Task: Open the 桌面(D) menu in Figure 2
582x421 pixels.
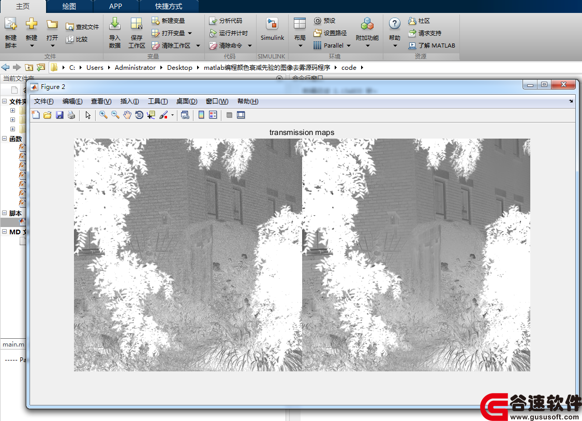Action: 187,101
